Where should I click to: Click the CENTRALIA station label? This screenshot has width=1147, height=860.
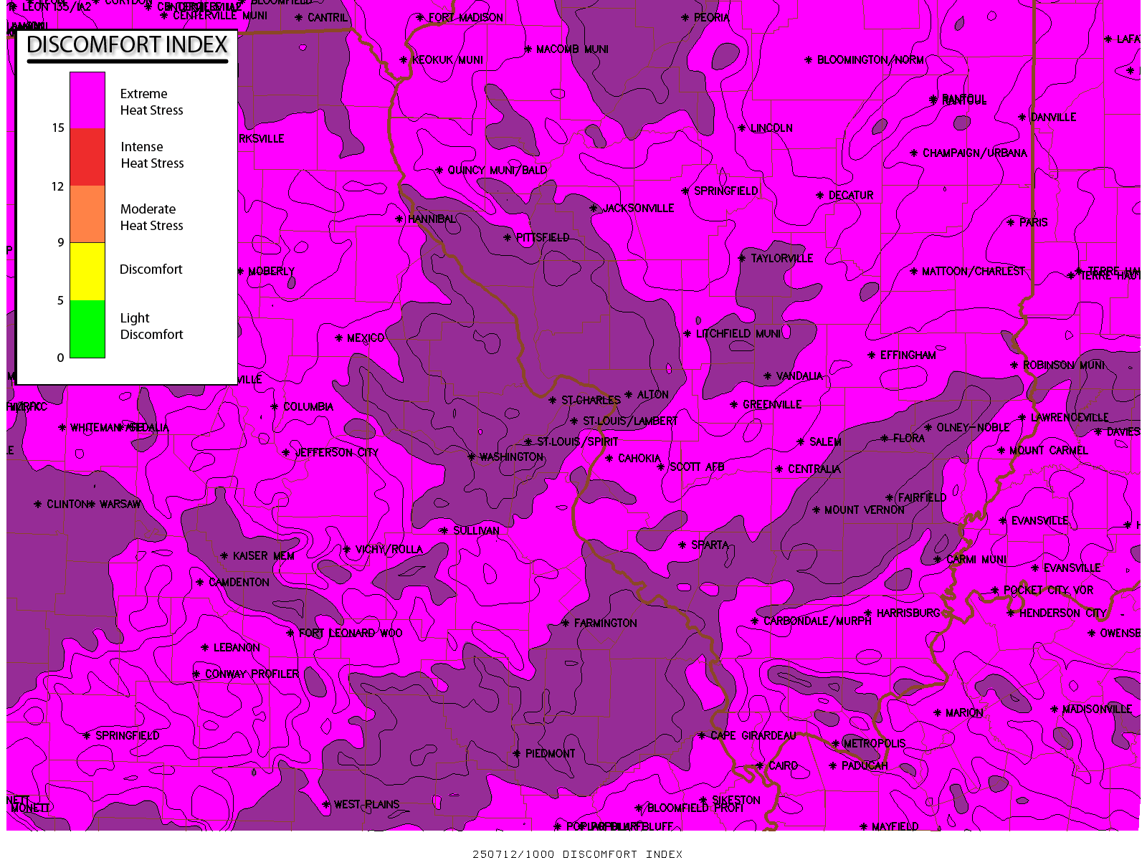click(x=814, y=469)
